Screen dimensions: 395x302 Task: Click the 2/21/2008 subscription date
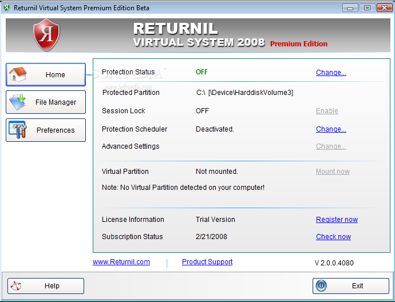point(211,237)
